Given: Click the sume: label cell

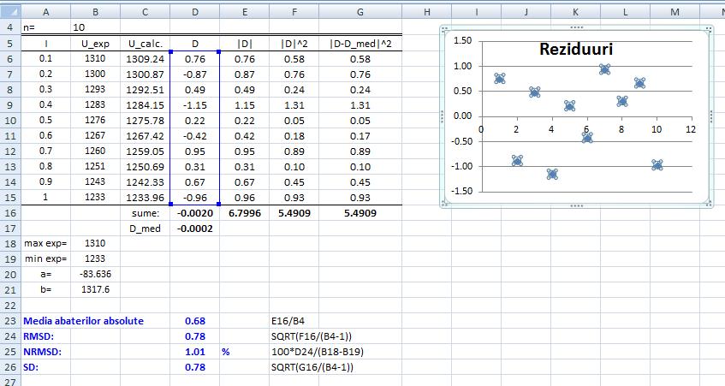Looking at the screenshot, I should click(x=146, y=213).
